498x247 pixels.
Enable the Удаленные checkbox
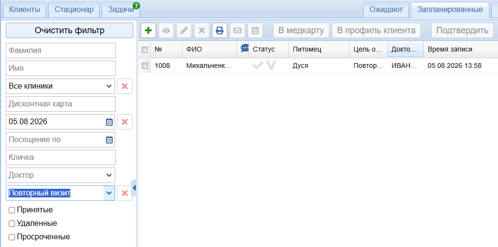coord(12,223)
